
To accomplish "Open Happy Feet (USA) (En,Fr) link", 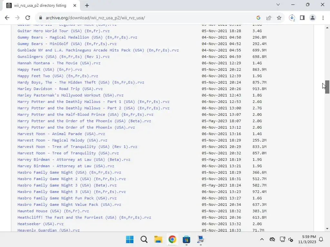I will point(50,69).
